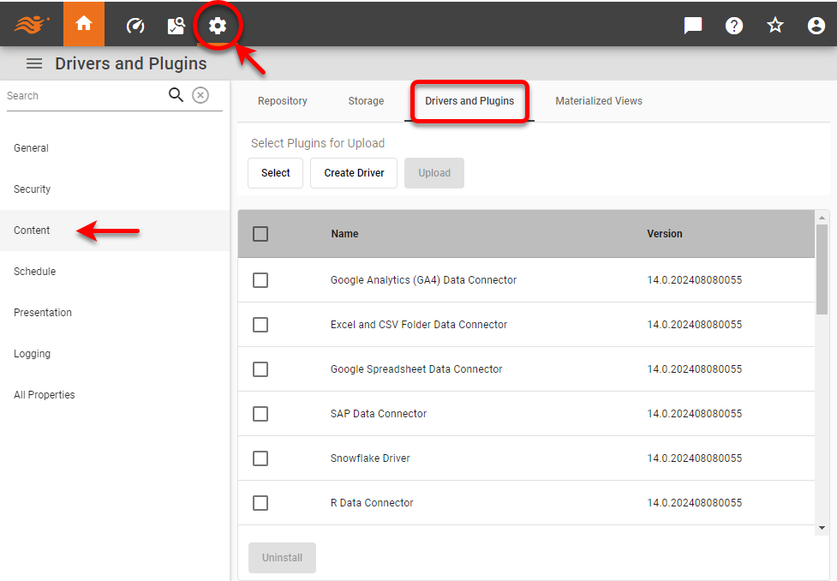The width and height of the screenshot is (837, 581).
Task: Click the browse files icon in top bar
Action: [176, 25]
